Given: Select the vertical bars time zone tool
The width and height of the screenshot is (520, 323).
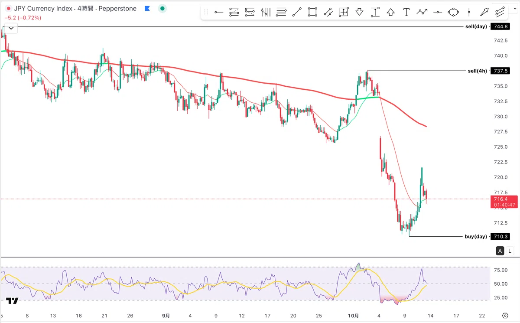Looking at the screenshot, I should [x=265, y=12].
